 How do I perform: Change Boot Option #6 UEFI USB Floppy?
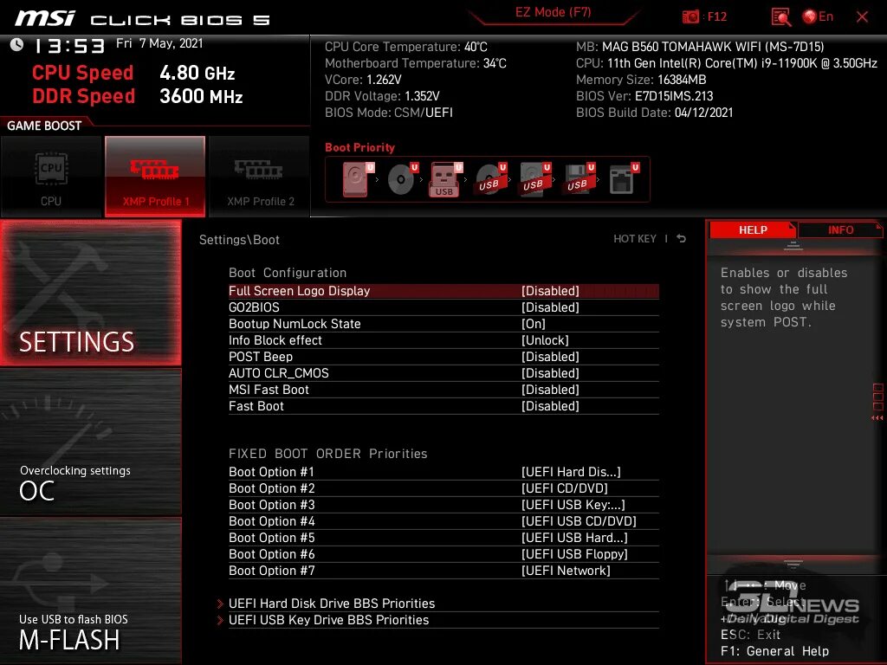(x=443, y=553)
